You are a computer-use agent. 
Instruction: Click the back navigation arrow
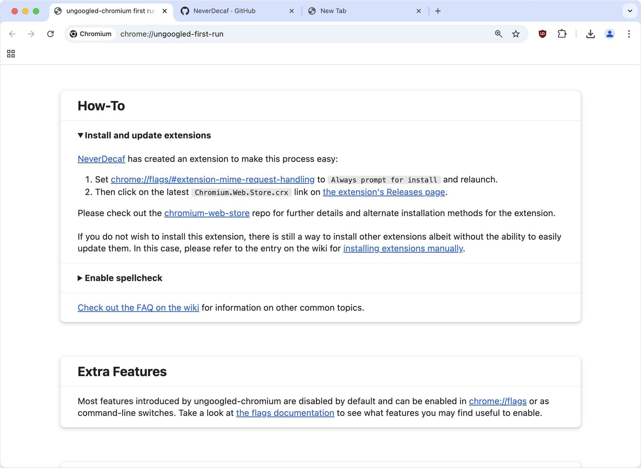[x=12, y=34]
